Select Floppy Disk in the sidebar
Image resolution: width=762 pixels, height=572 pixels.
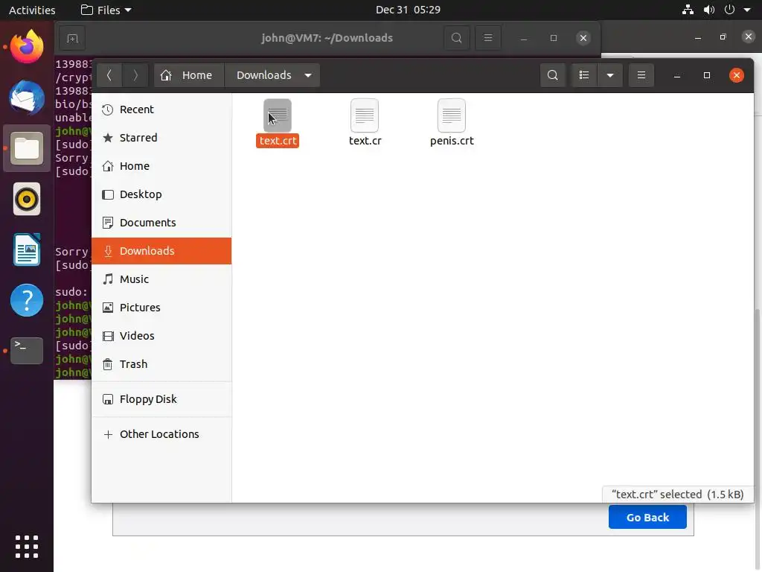(161, 399)
